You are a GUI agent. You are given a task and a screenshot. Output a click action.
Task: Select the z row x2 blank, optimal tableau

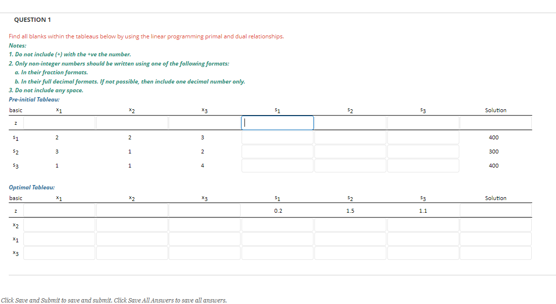coord(132,210)
